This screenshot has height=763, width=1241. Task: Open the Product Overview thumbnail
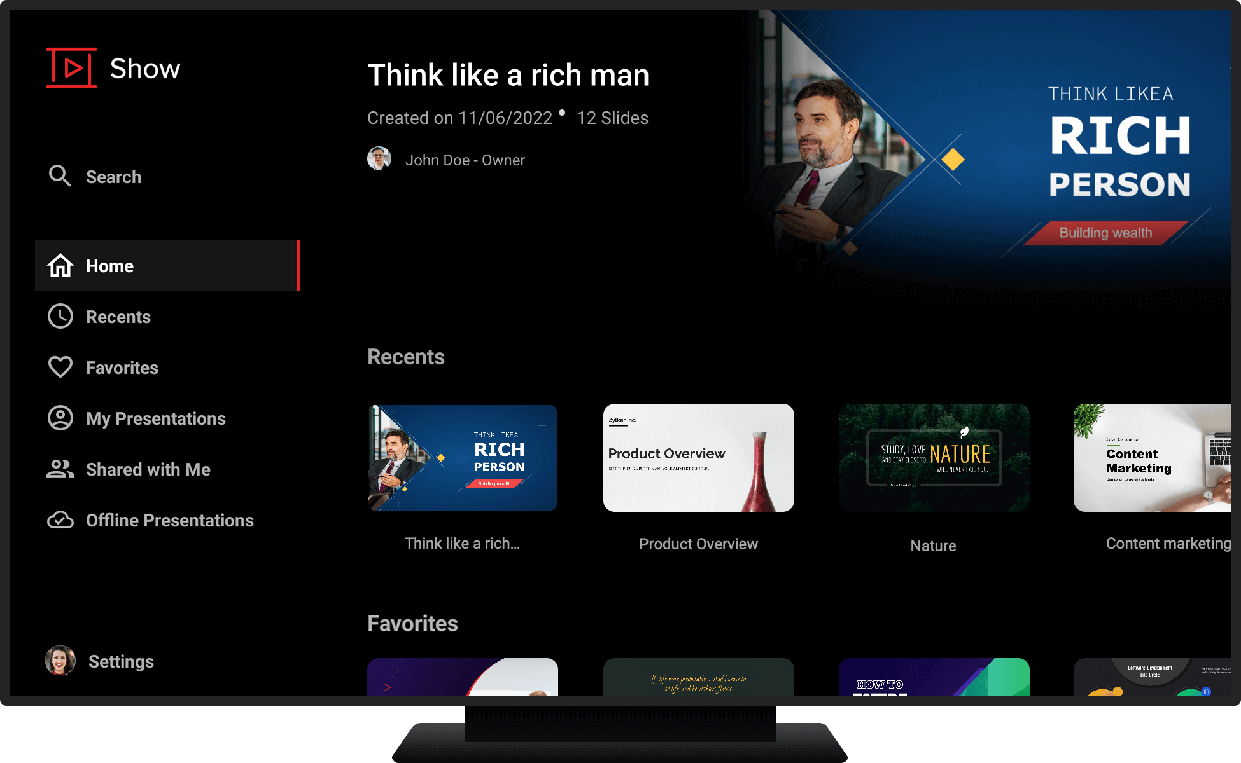699,458
